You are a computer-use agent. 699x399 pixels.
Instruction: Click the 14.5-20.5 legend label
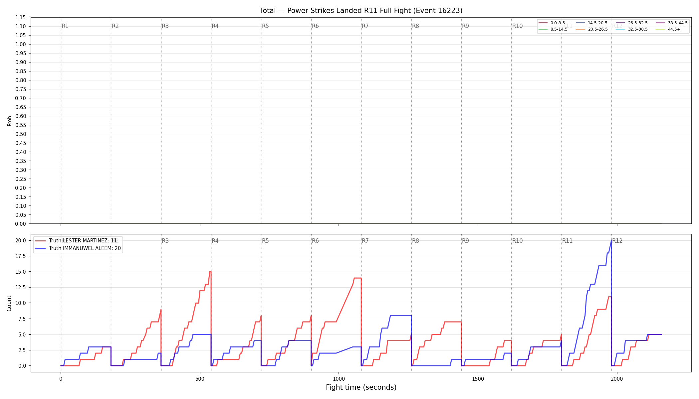[x=597, y=23]
